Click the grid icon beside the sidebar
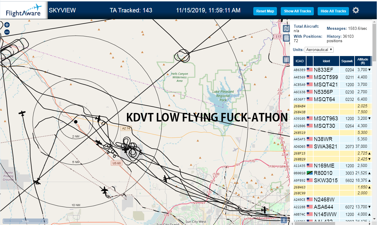Screen dimensions: 377x225 [x=286, y=38]
